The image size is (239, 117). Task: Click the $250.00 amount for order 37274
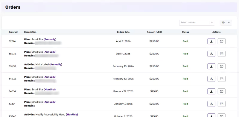pyautogui.click(x=154, y=41)
